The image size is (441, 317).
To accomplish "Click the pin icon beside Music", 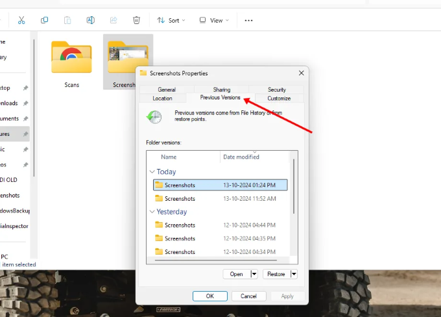I will (x=25, y=149).
